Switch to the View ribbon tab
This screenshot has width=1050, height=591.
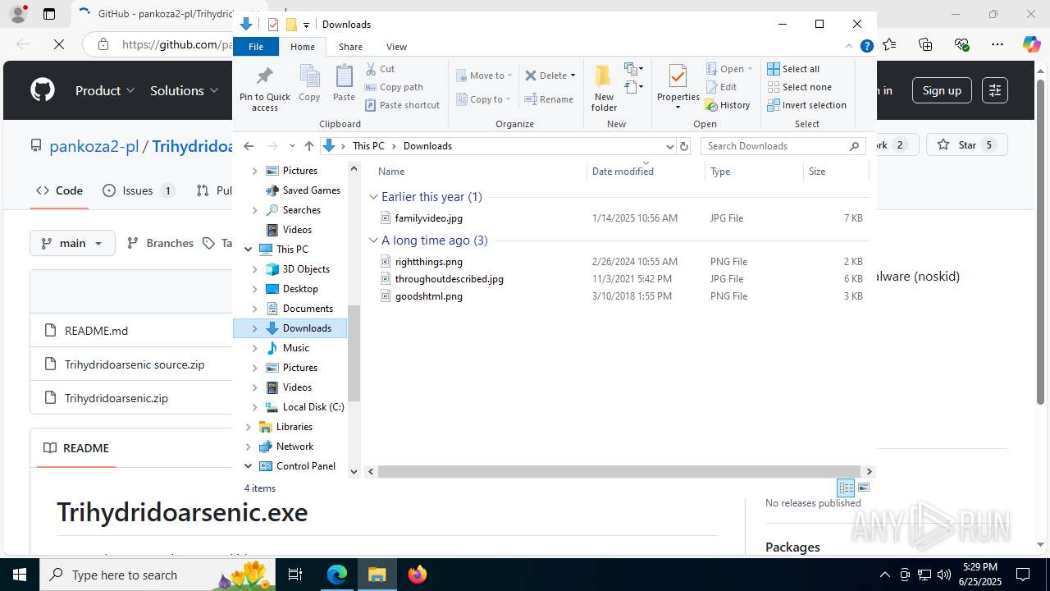[396, 47]
